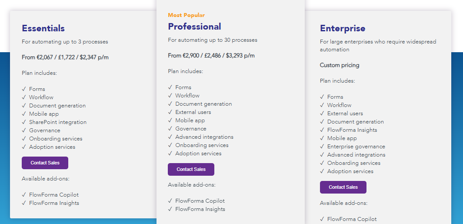Image resolution: width=463 pixels, height=224 pixels.
Task: Select the Professional plan title
Action: point(194,27)
